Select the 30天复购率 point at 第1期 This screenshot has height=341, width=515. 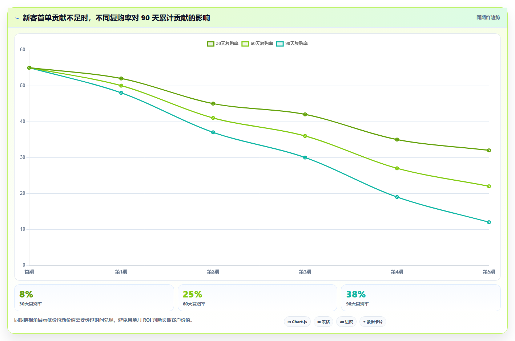[x=121, y=78]
